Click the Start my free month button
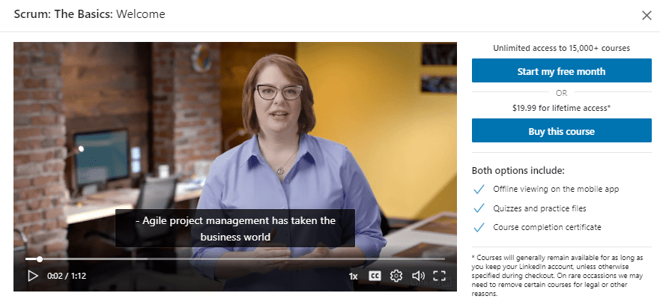This screenshot has height=299, width=660. 562,70
